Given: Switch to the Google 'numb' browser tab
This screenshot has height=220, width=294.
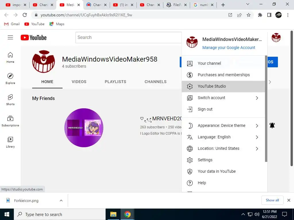Looking at the screenshot, I should tap(203, 5).
